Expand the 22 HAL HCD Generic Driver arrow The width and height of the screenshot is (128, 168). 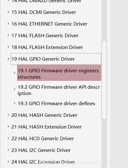(x=8, y=138)
